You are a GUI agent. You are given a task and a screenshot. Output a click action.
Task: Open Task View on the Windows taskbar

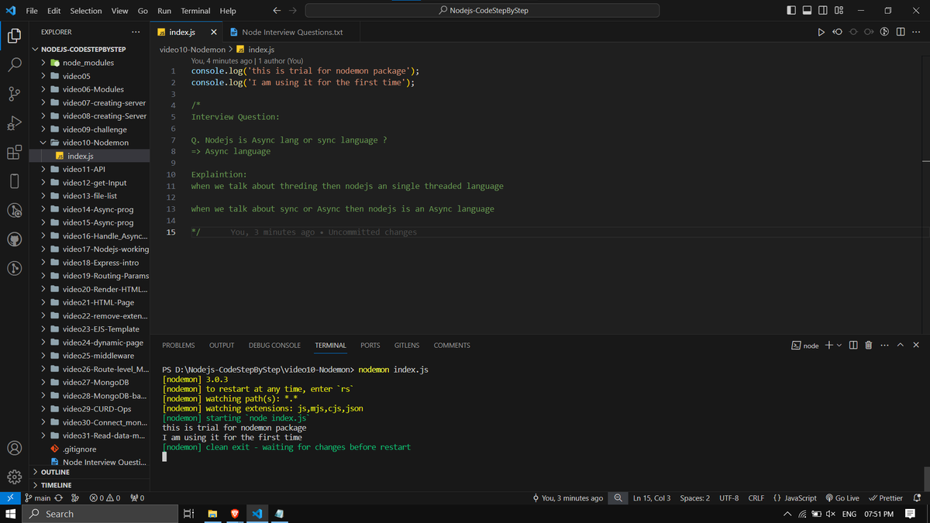click(x=189, y=514)
